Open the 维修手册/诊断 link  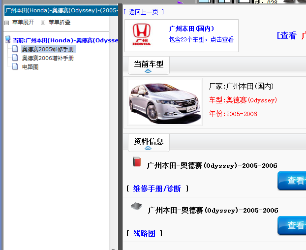pyautogui.click(x=157, y=188)
